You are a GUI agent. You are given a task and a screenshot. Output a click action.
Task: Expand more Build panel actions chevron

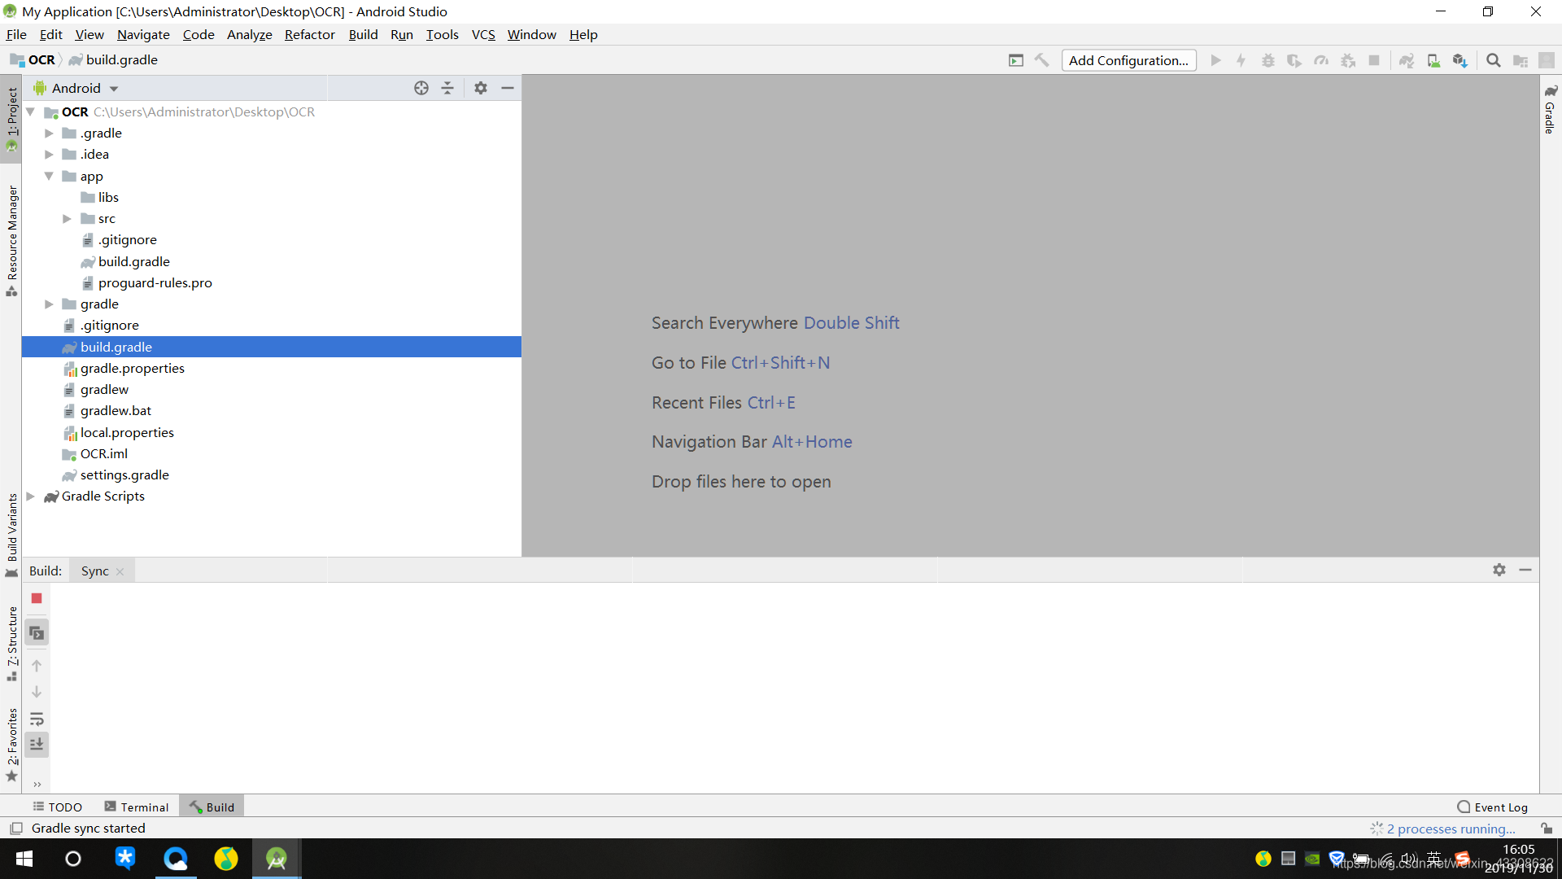(37, 785)
